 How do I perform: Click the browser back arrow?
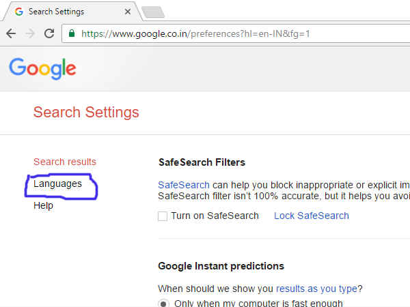[x=11, y=33]
